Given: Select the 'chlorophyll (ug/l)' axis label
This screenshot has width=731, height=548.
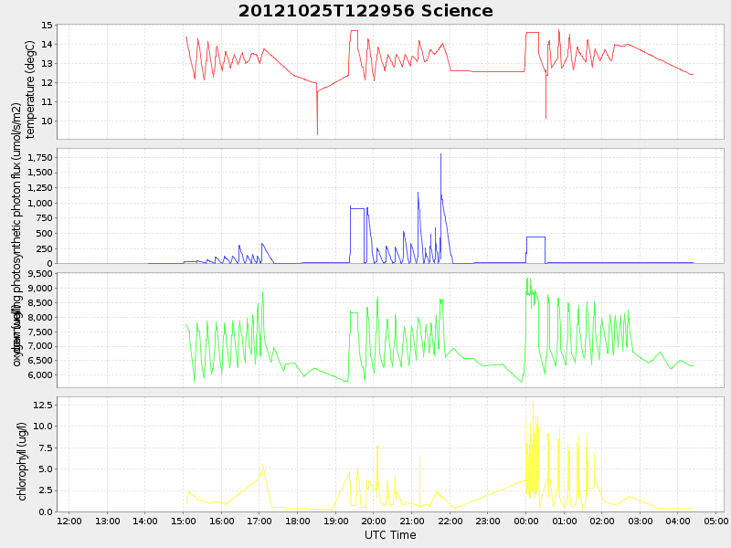Looking at the screenshot, I should (x=21, y=462).
